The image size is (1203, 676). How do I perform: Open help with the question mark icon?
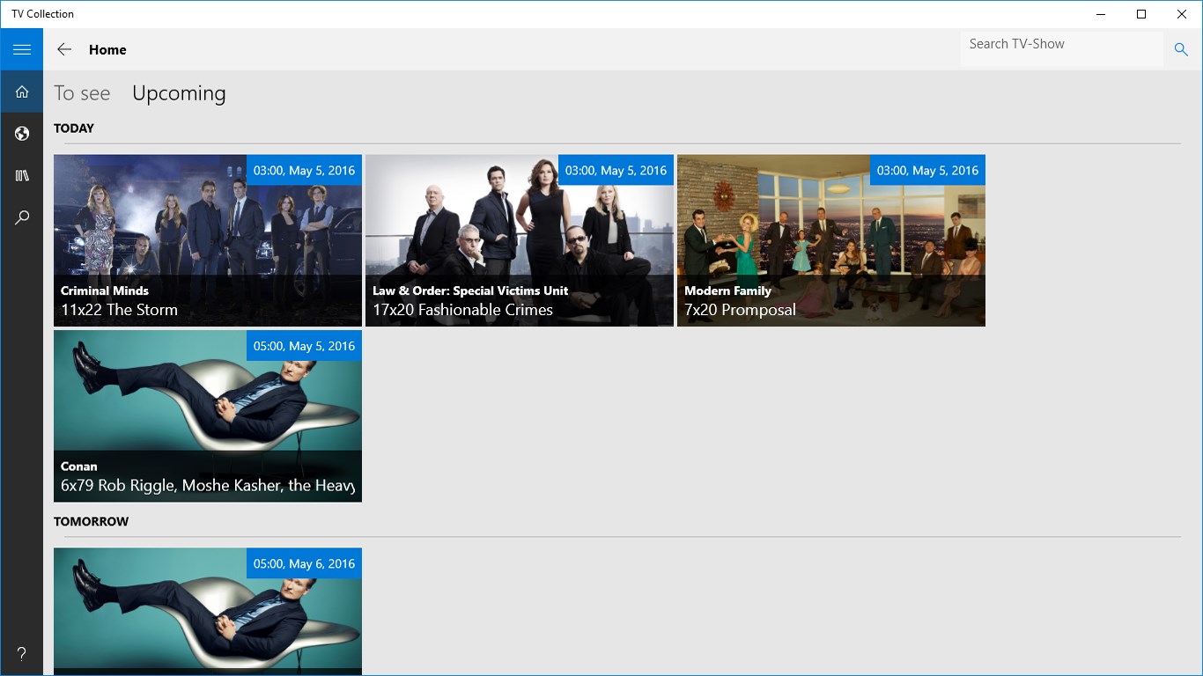click(21, 654)
